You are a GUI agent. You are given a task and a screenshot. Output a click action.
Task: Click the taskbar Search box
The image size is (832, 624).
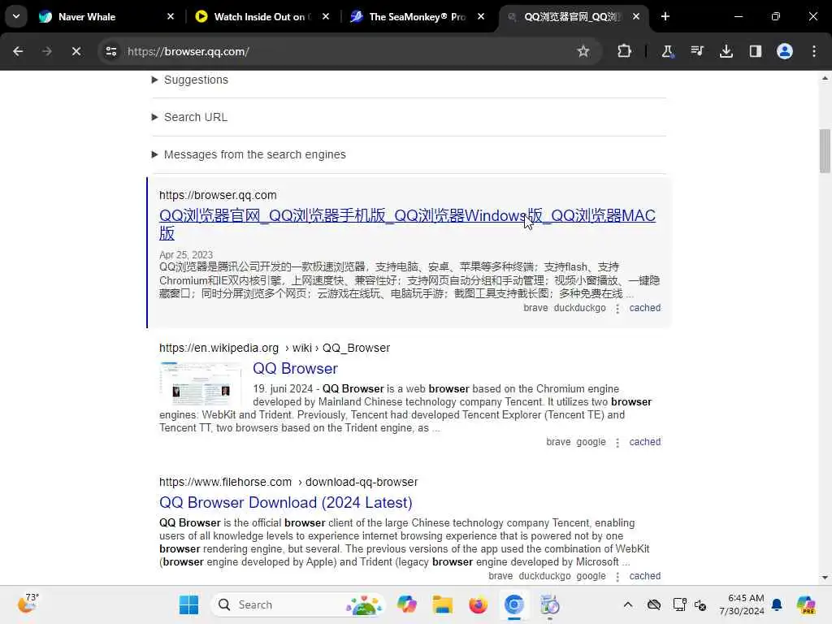297,604
